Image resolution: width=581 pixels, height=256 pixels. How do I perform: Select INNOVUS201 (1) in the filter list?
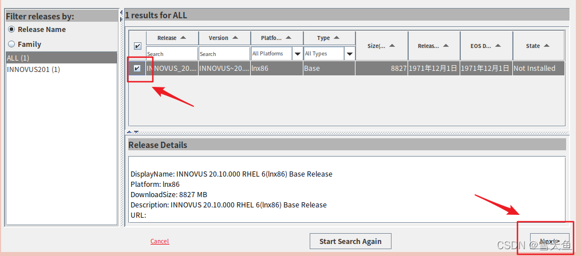61,70
